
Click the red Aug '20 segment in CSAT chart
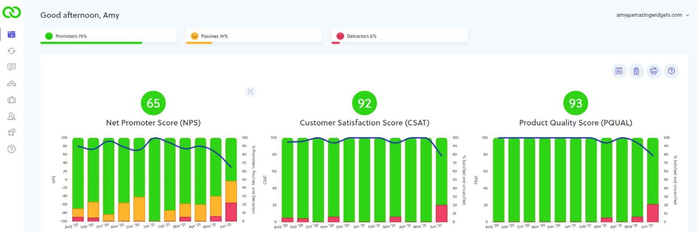pos(288,220)
